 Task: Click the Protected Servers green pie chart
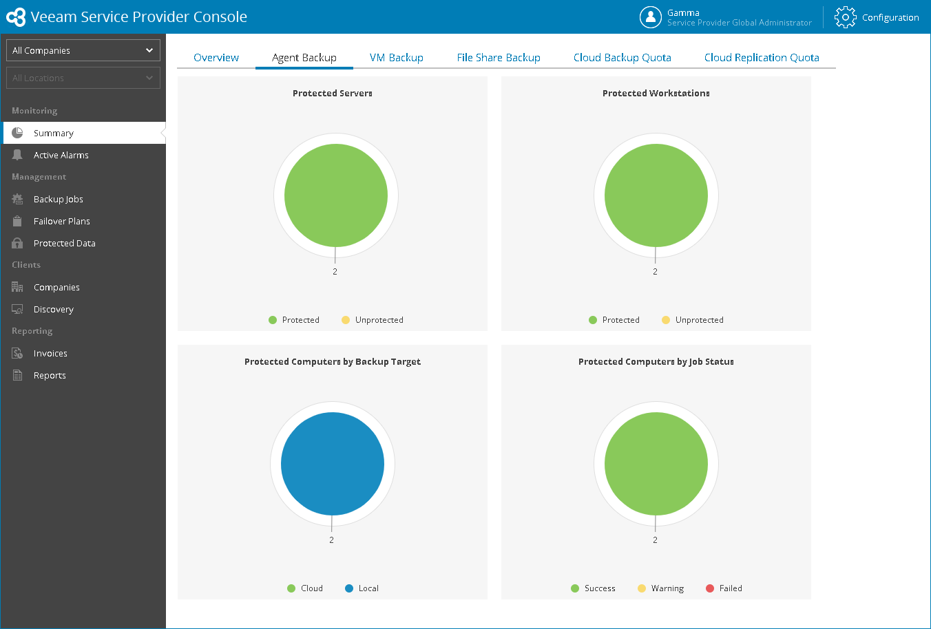[x=336, y=195]
